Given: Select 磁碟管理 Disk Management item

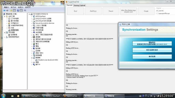Looking at the screenshot, I should (14, 35).
